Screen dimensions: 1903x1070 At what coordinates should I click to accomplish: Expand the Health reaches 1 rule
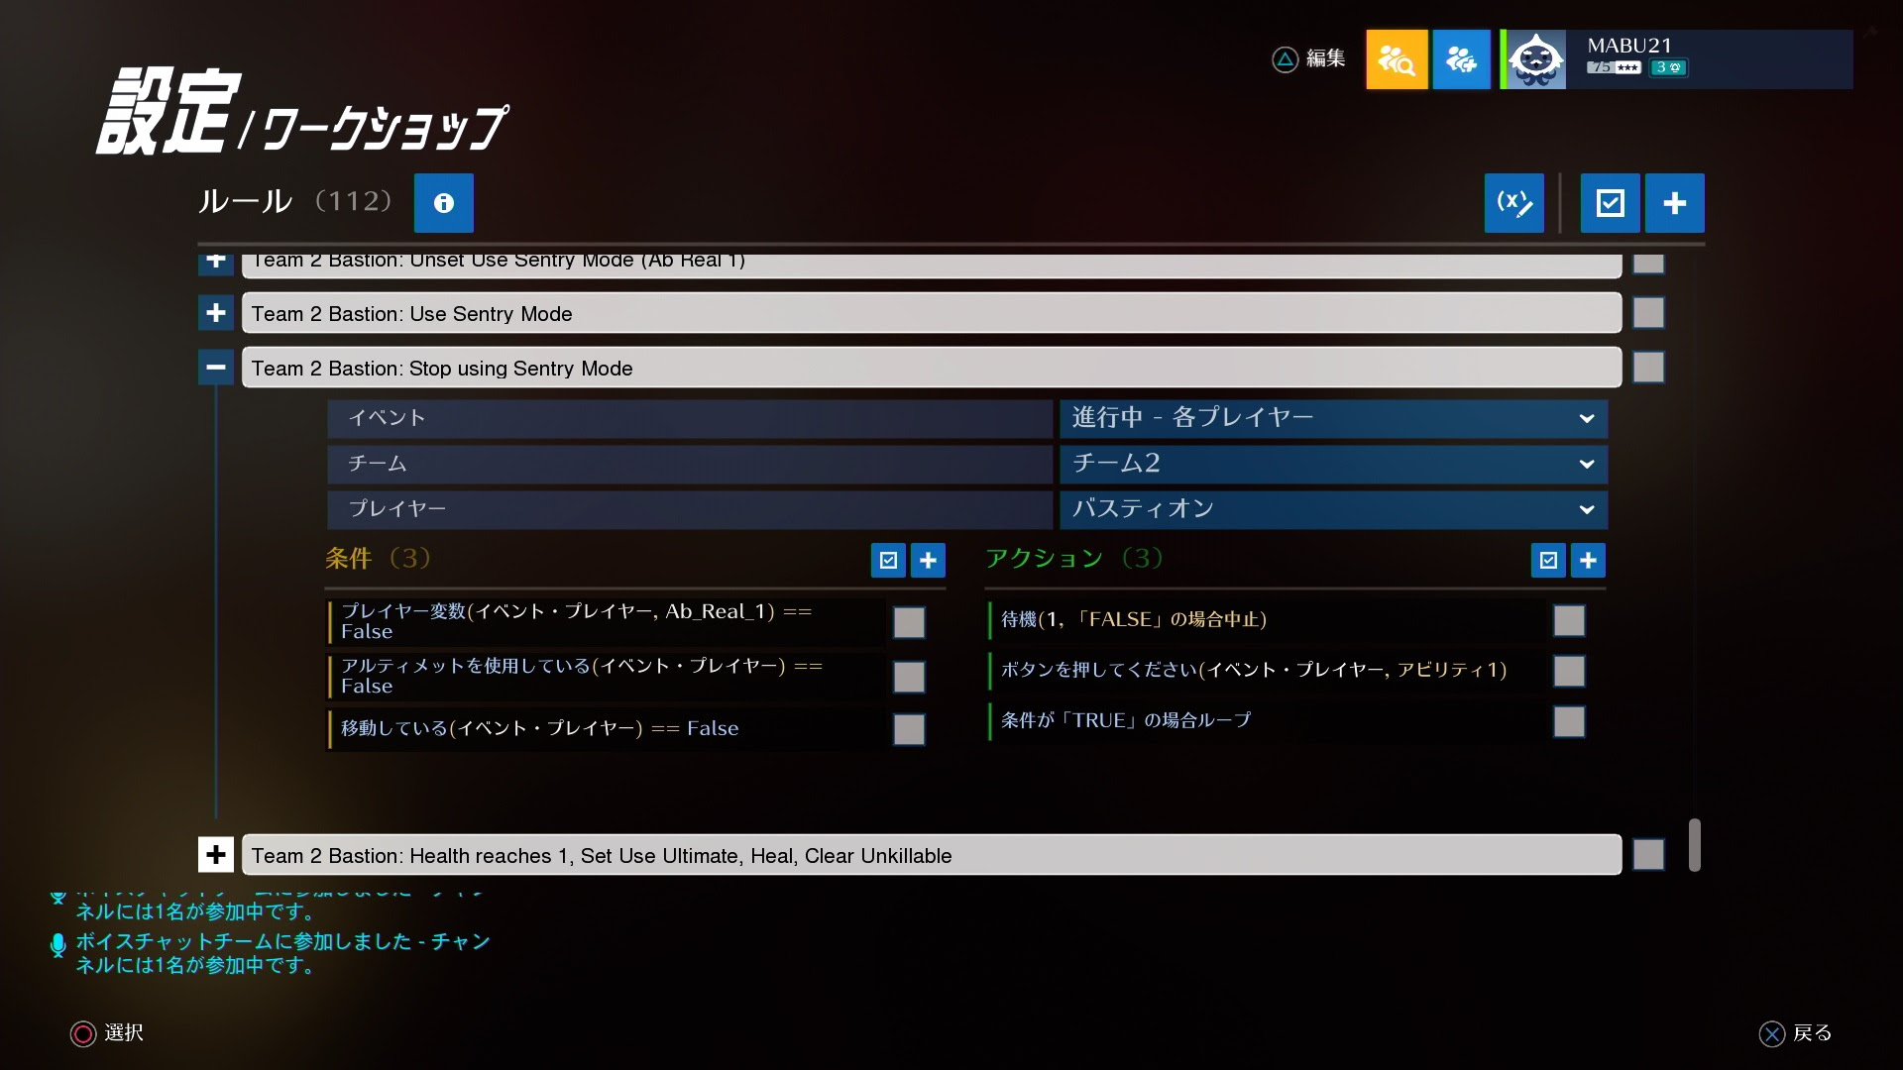click(215, 853)
